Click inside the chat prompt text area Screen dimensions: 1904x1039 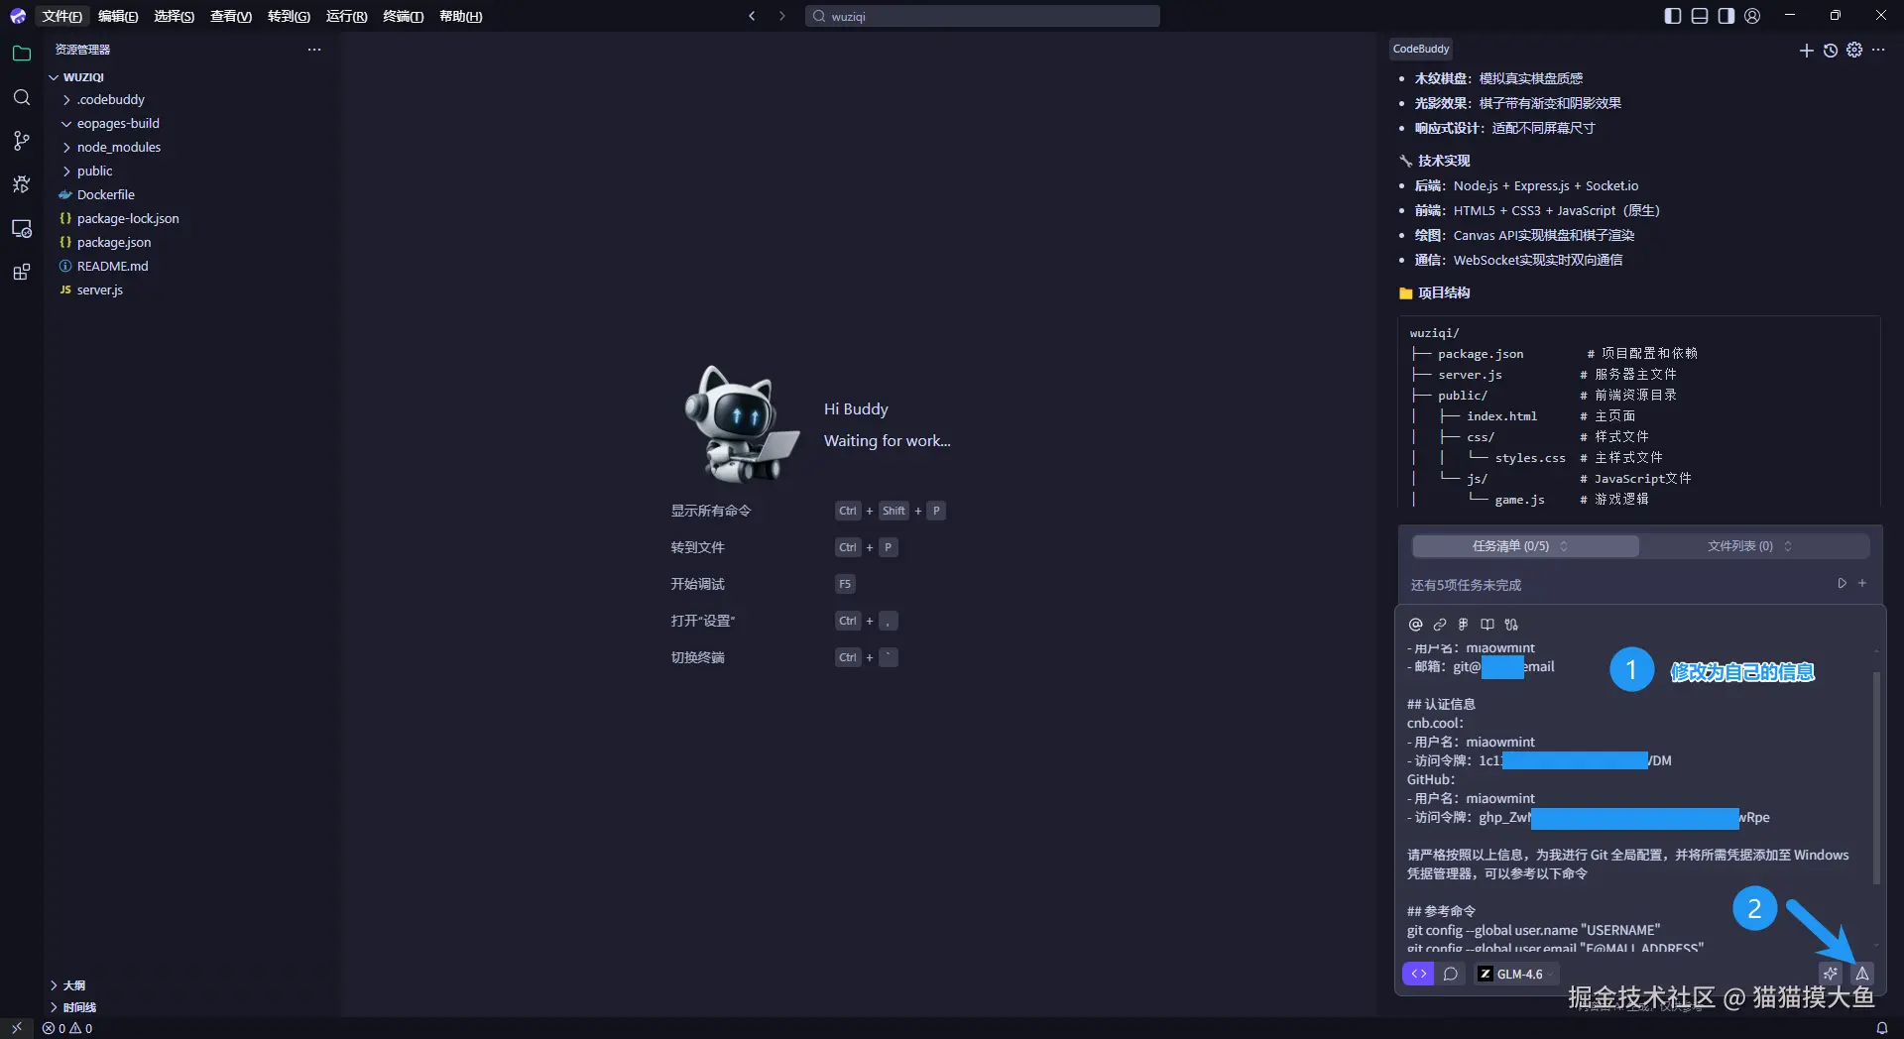point(1634,798)
